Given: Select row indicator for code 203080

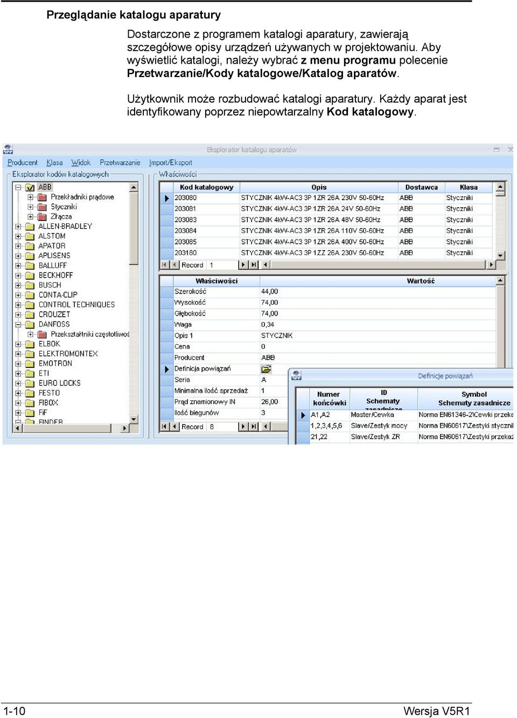Looking at the screenshot, I should click(166, 198).
